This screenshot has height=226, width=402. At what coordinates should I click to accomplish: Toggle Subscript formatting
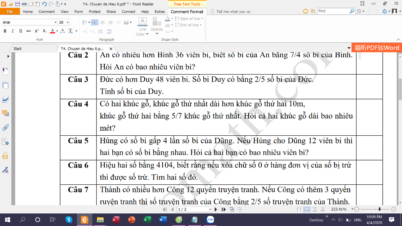[44, 31]
